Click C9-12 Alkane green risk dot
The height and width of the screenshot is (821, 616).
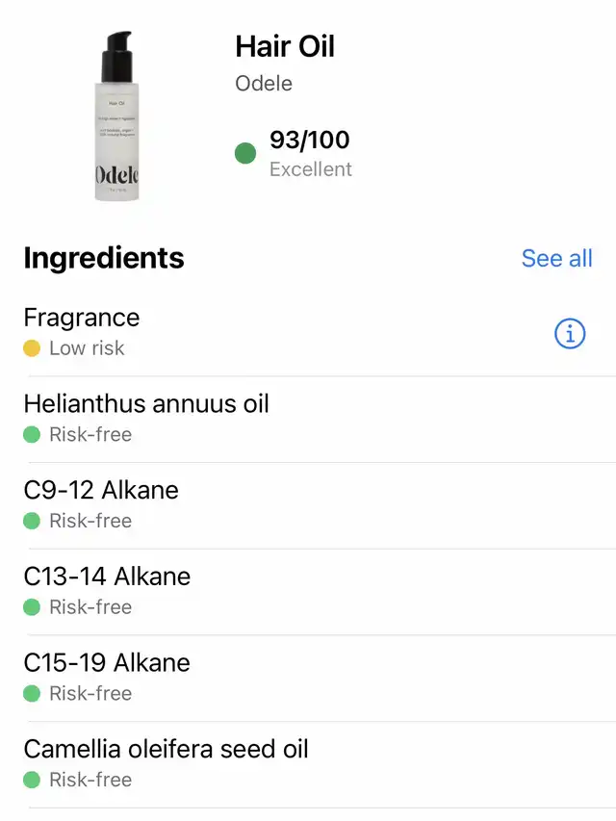coord(32,521)
